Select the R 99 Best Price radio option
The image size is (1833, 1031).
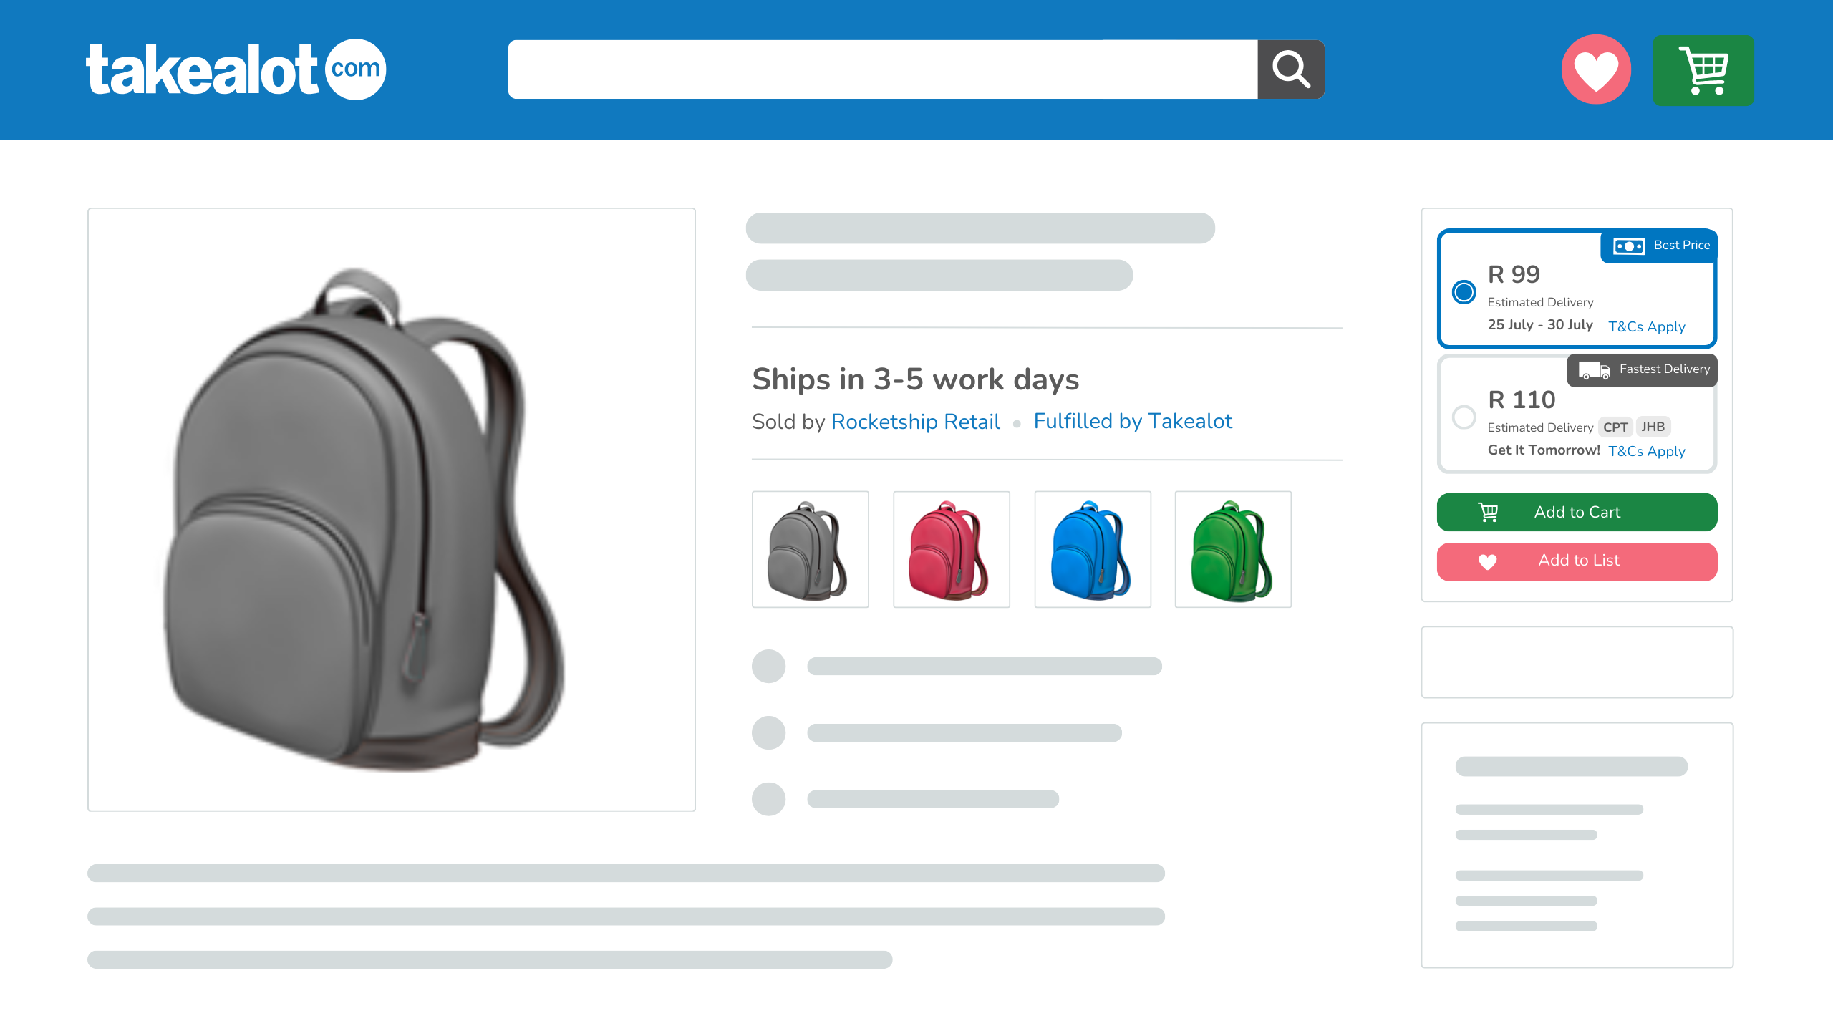coord(1464,291)
